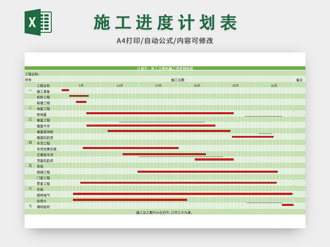Select the 门窗工程 row label
This screenshot has height=247, width=330.
pos(43,178)
